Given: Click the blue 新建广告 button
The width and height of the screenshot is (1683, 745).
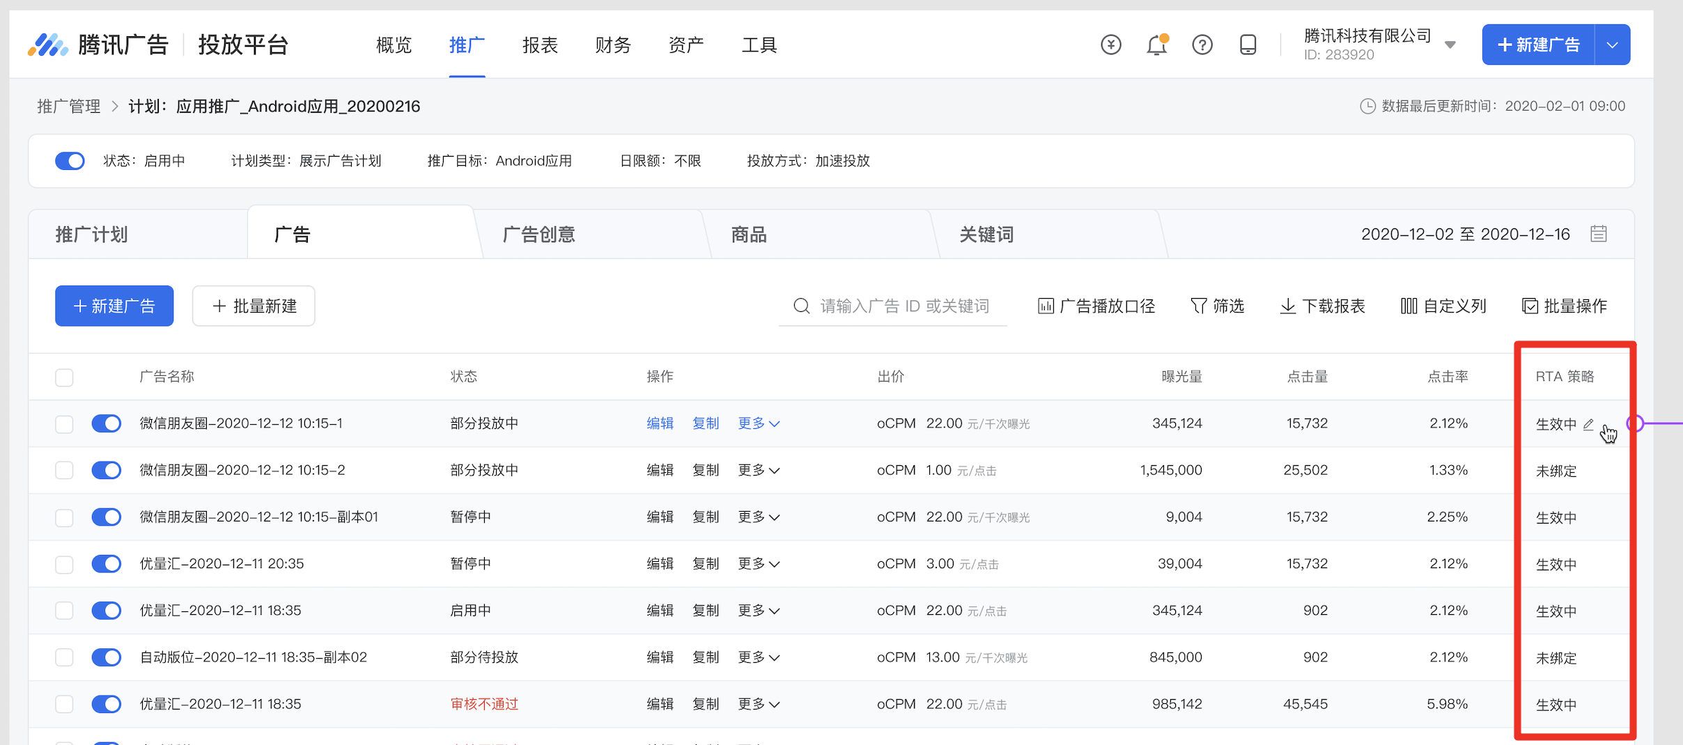Looking at the screenshot, I should point(114,306).
